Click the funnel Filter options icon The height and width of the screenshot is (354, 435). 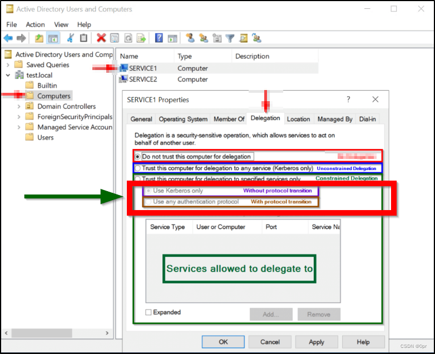tap(230, 38)
